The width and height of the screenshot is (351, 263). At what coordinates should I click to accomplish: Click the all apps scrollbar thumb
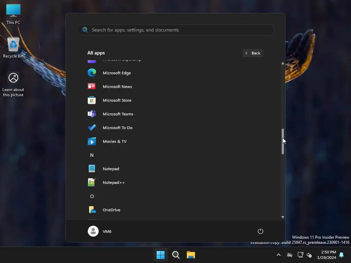click(283, 141)
